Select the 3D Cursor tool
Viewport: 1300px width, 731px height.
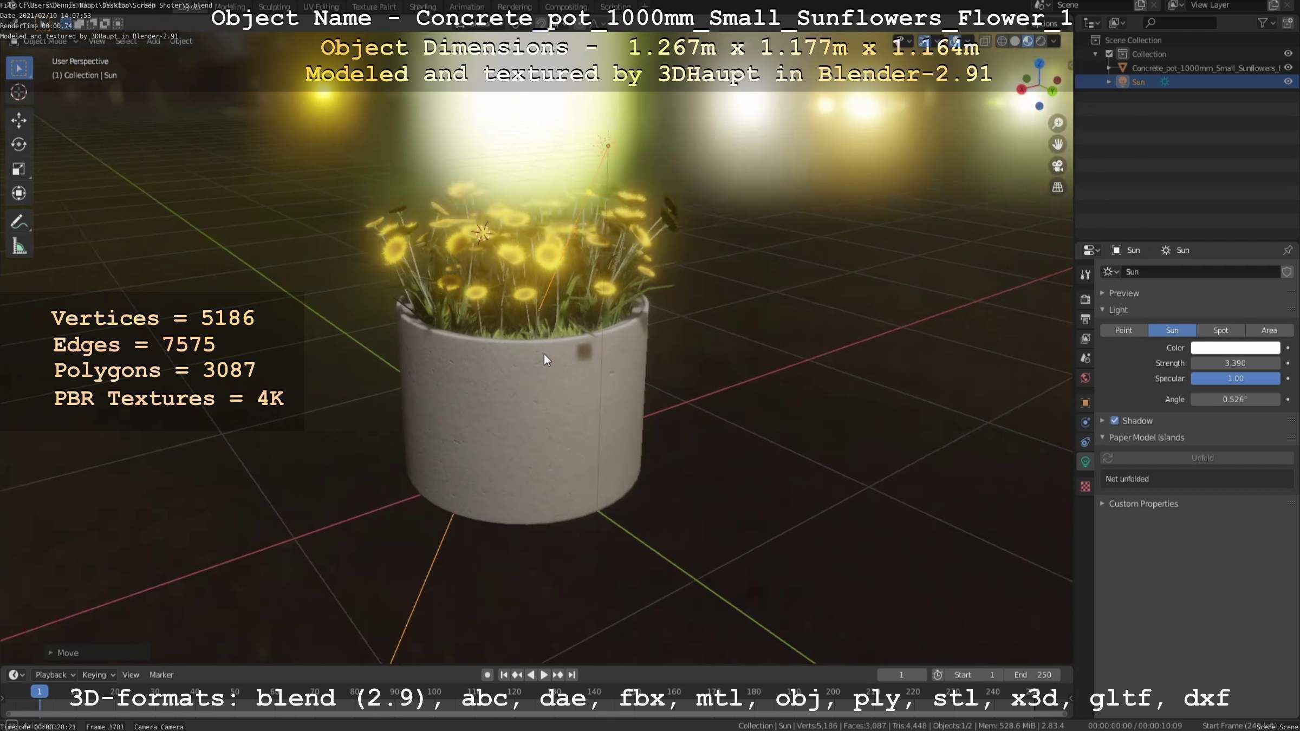(x=19, y=93)
